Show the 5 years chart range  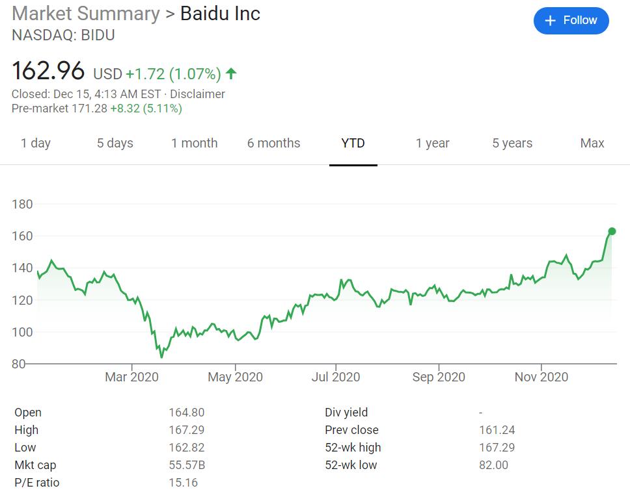(512, 143)
